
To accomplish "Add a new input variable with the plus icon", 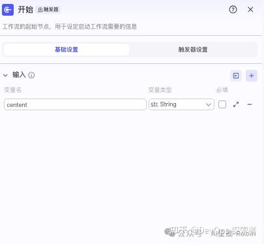I will pos(252,76).
